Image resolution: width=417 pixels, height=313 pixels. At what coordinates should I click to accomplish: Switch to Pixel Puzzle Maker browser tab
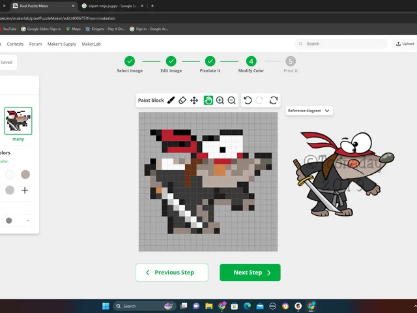[44, 6]
